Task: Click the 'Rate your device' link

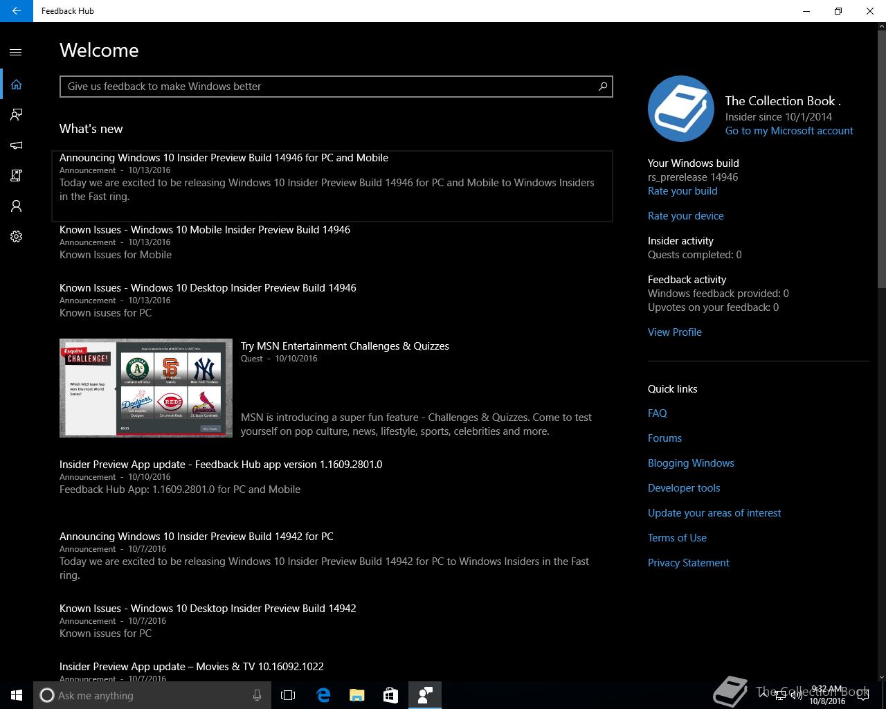Action: (686, 216)
